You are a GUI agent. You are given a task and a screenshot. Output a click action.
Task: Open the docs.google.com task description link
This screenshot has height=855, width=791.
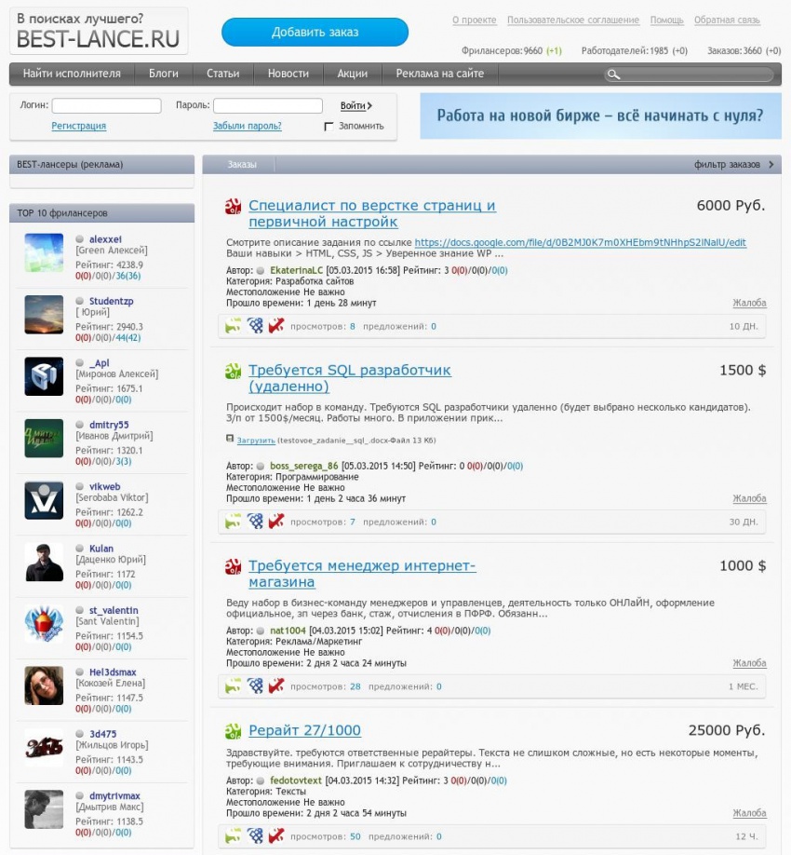580,243
